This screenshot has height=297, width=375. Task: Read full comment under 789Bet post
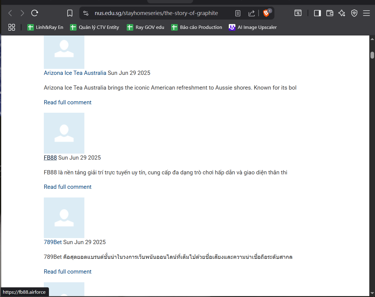coord(68,272)
